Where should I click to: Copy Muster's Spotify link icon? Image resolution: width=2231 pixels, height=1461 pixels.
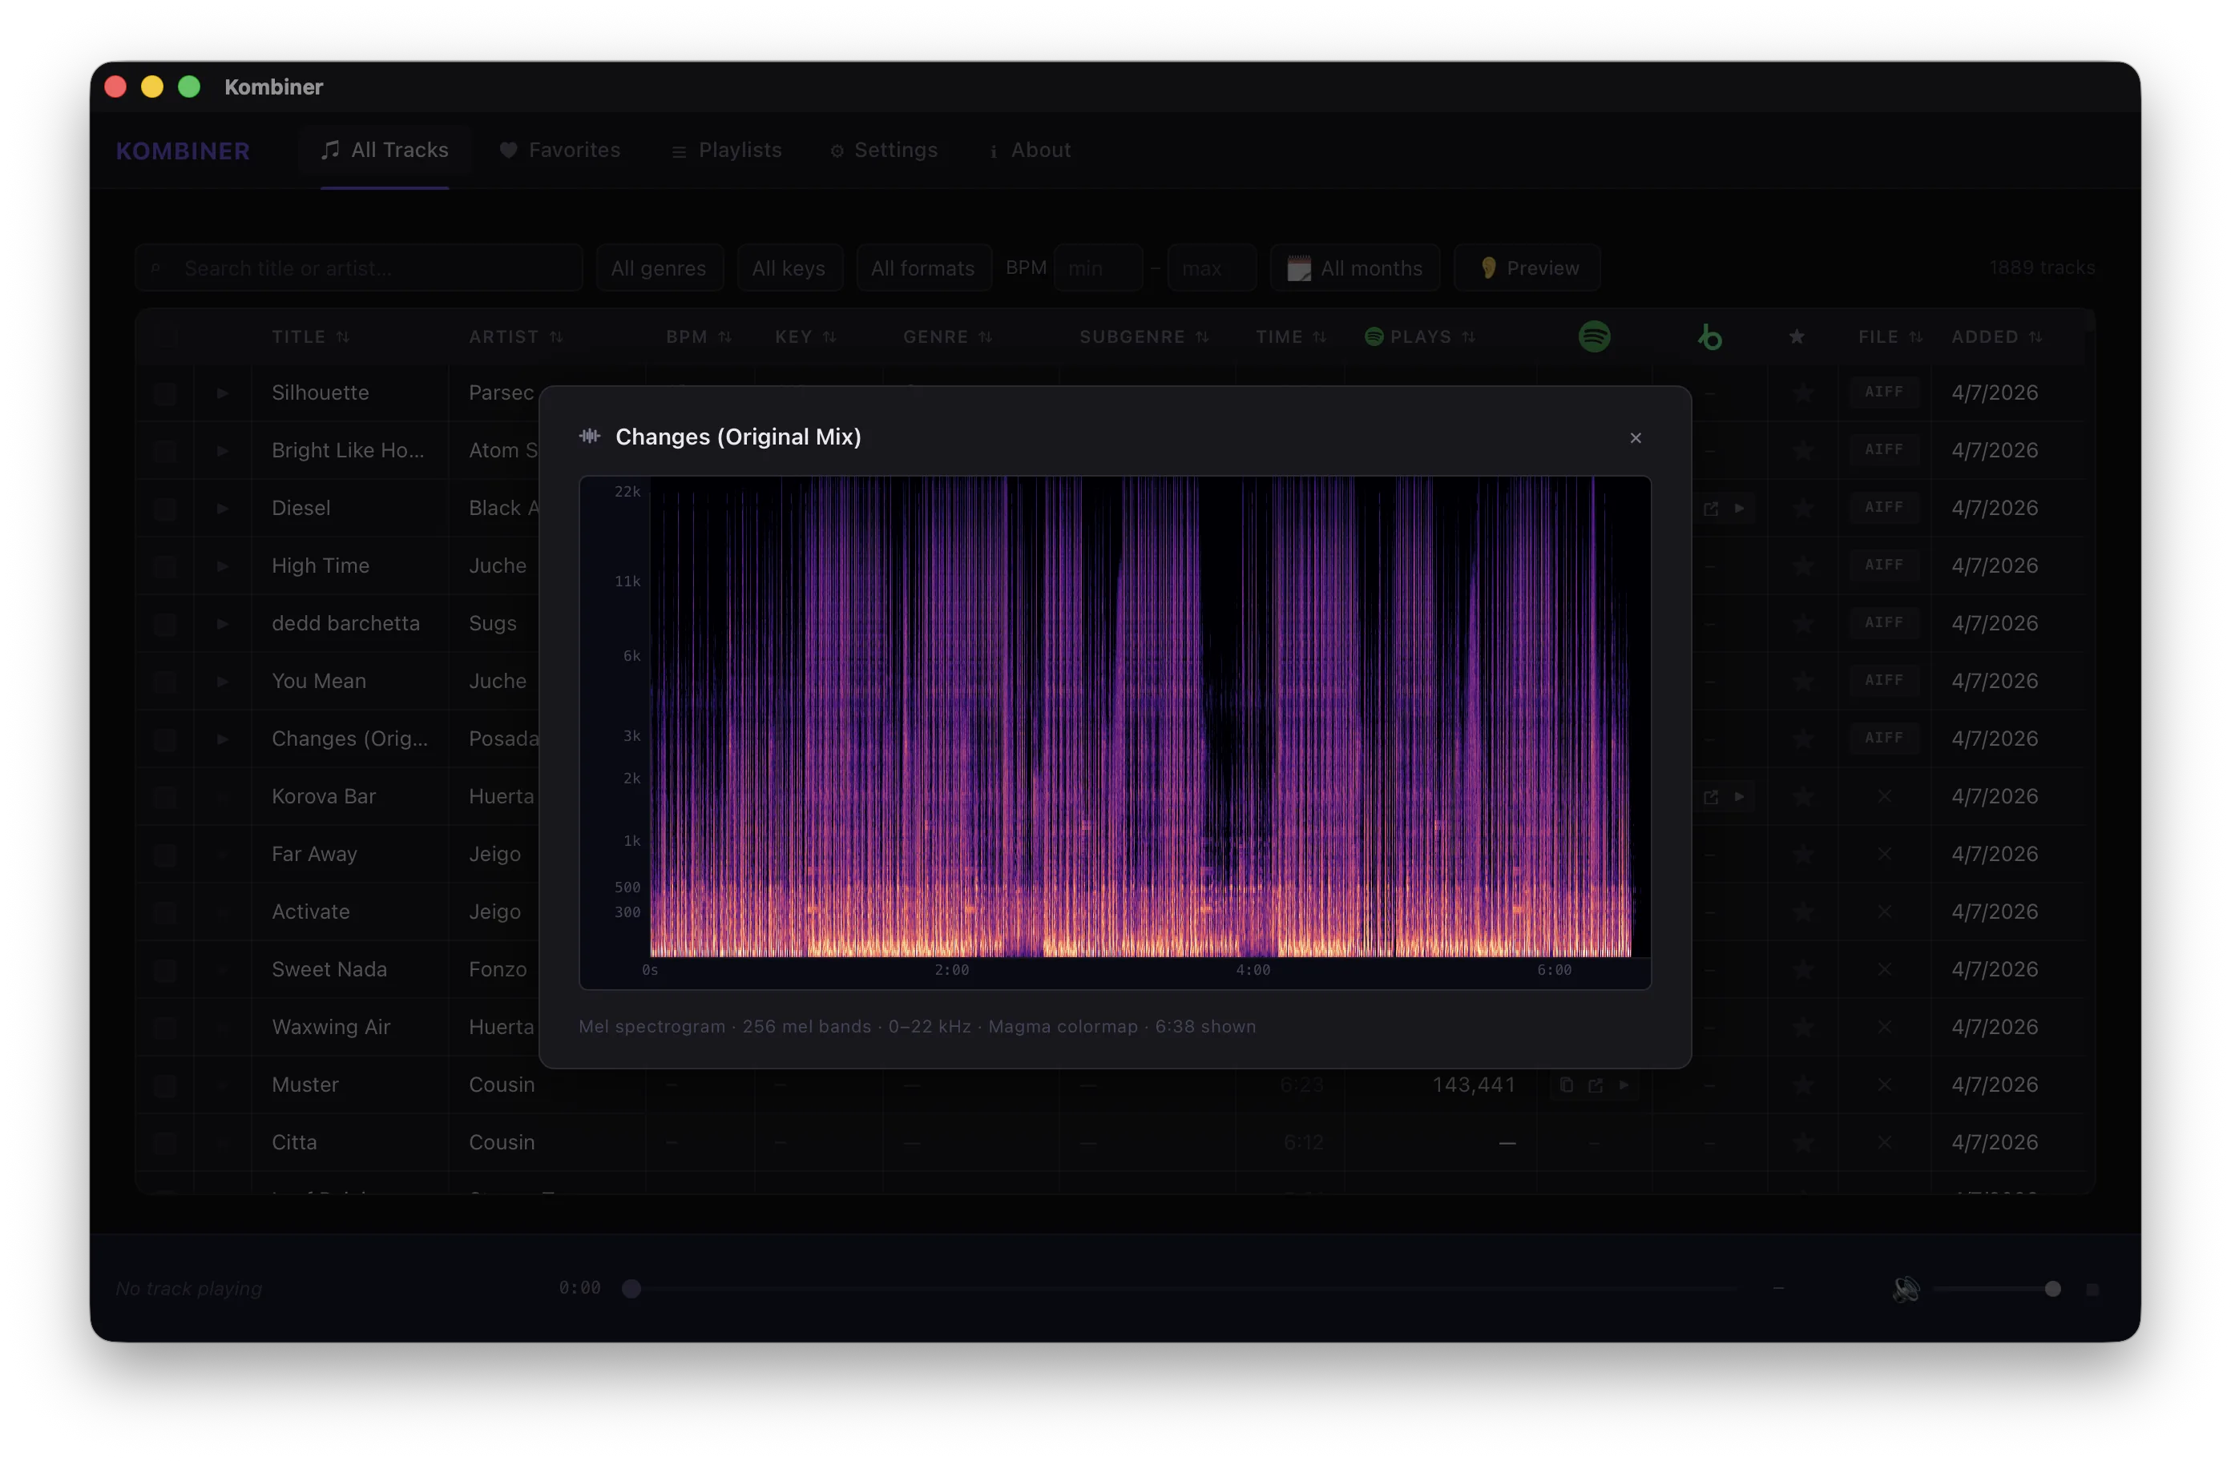(x=1567, y=1085)
